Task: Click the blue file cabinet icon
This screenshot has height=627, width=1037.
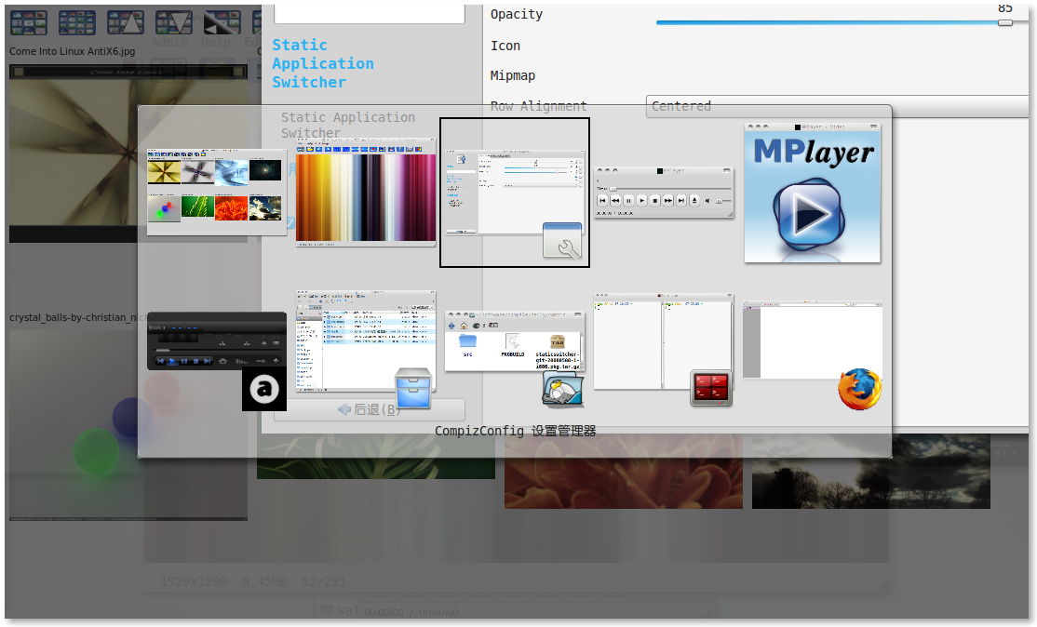Action: click(x=413, y=388)
